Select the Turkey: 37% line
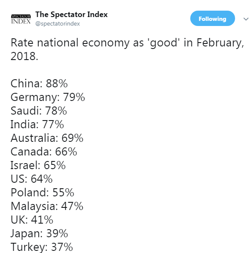 [x=42, y=247]
